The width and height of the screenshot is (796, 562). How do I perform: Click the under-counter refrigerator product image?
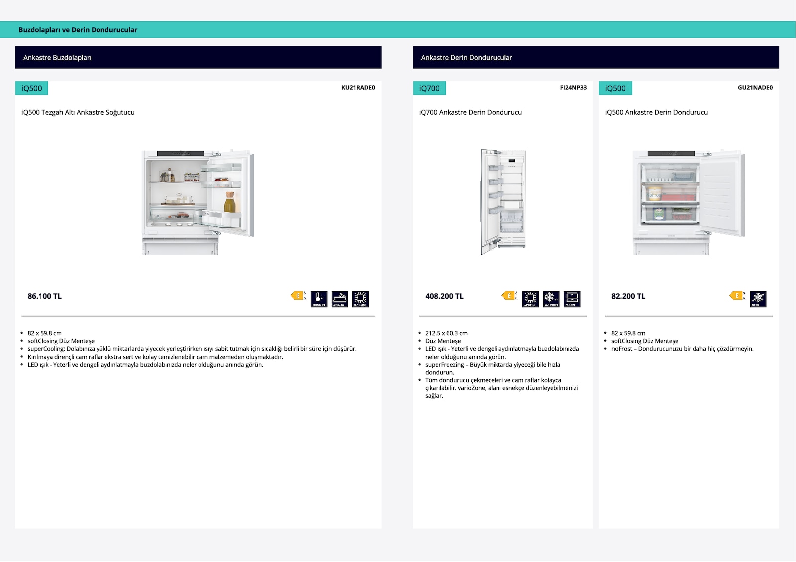(198, 202)
